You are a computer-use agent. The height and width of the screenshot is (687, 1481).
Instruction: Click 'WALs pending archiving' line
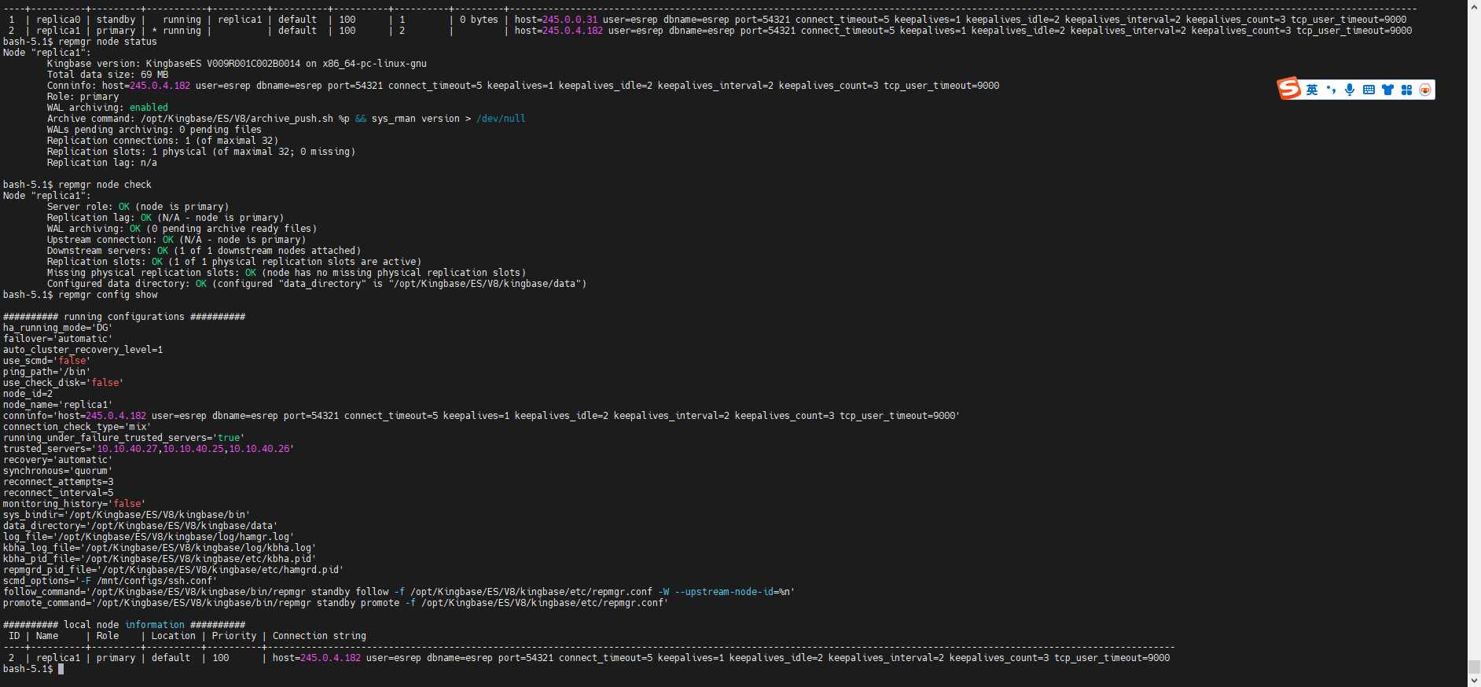154,130
